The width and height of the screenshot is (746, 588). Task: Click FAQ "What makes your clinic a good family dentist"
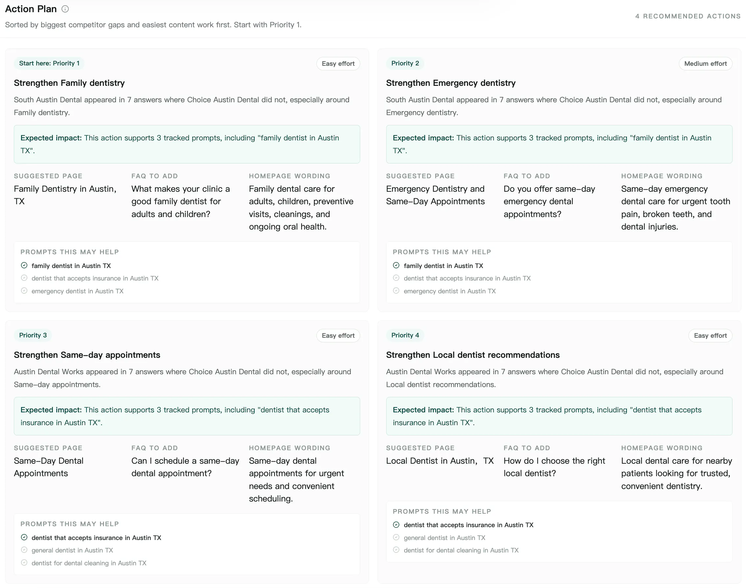180,201
